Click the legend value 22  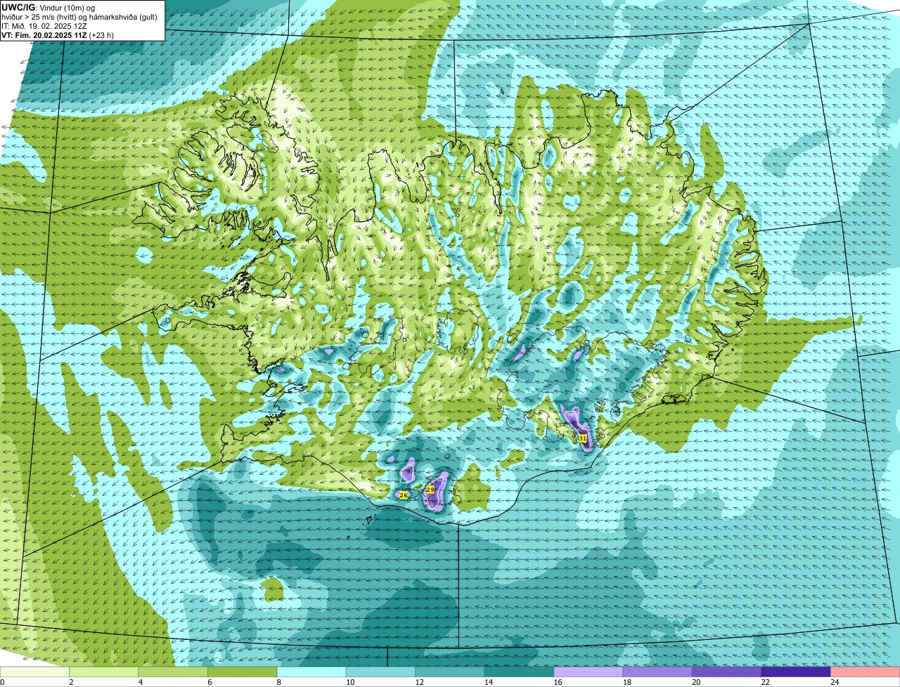click(766, 682)
